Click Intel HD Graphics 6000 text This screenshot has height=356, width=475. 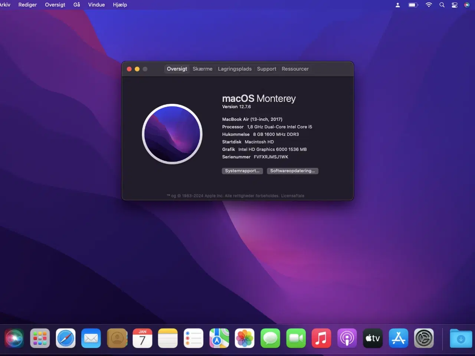(272, 149)
